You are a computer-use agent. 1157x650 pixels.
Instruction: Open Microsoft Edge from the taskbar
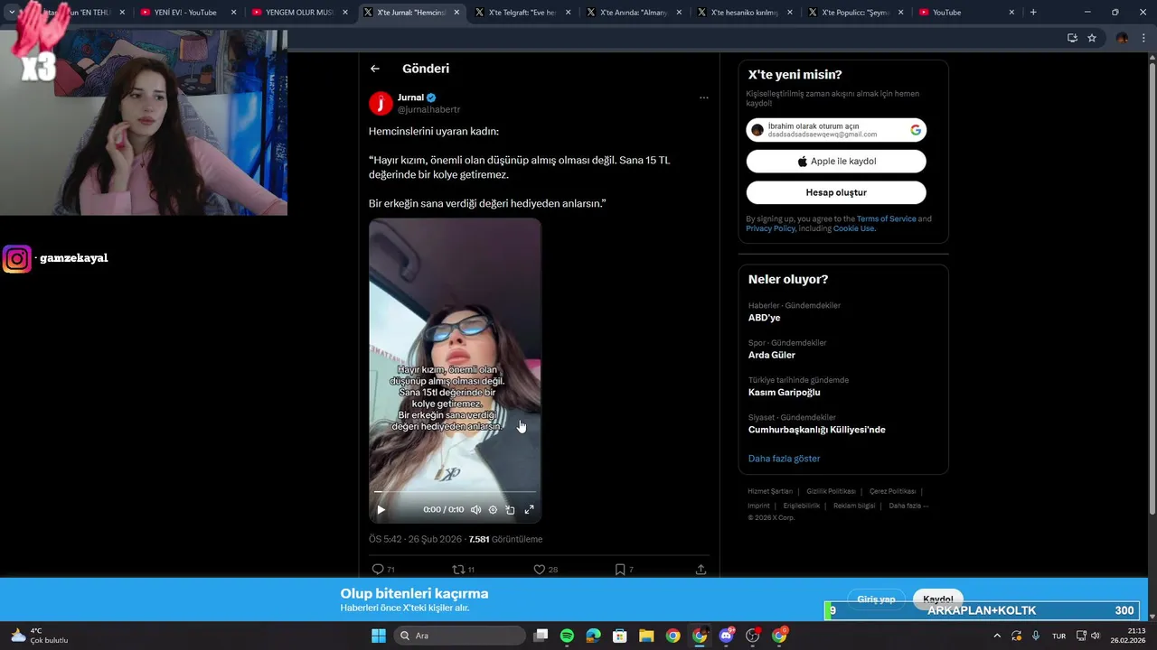pos(593,636)
